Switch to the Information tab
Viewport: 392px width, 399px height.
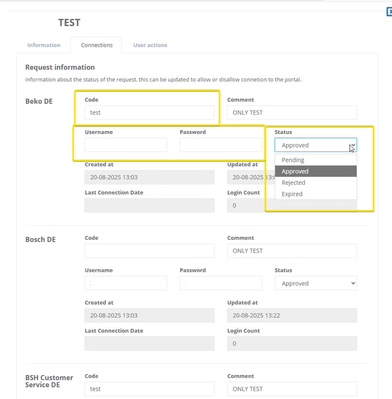[44, 45]
